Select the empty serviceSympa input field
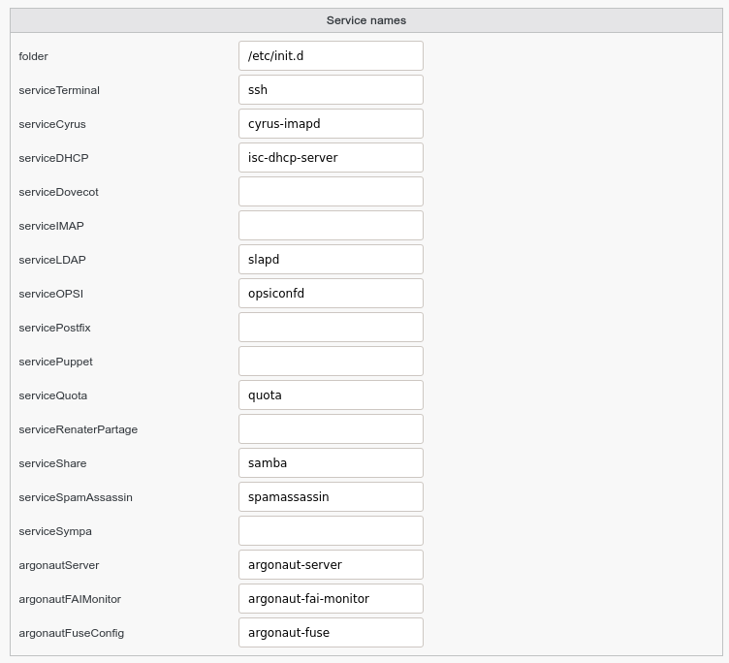Image resolution: width=729 pixels, height=663 pixels. [331, 531]
